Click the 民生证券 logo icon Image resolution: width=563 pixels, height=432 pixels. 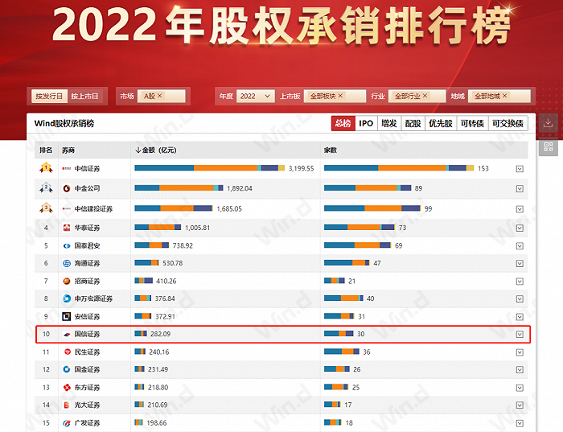(67, 352)
